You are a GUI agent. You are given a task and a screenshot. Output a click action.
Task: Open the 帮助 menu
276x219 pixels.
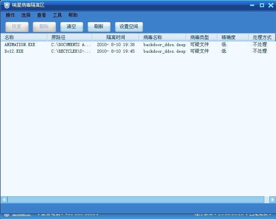[73, 15]
